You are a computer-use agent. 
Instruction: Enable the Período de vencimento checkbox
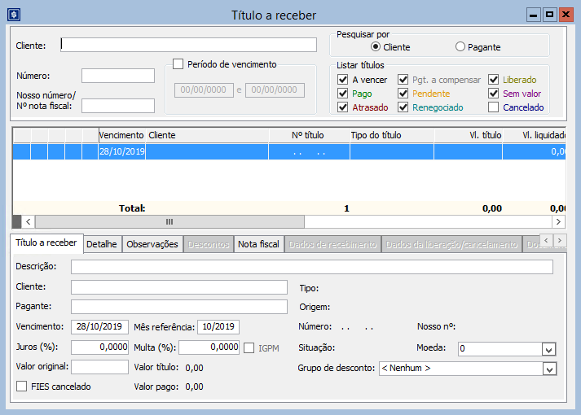pyautogui.click(x=178, y=65)
